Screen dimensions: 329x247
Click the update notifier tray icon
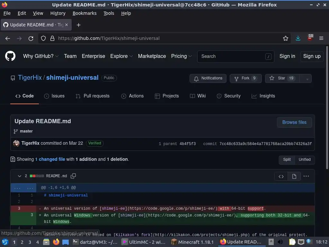(x=309, y=241)
